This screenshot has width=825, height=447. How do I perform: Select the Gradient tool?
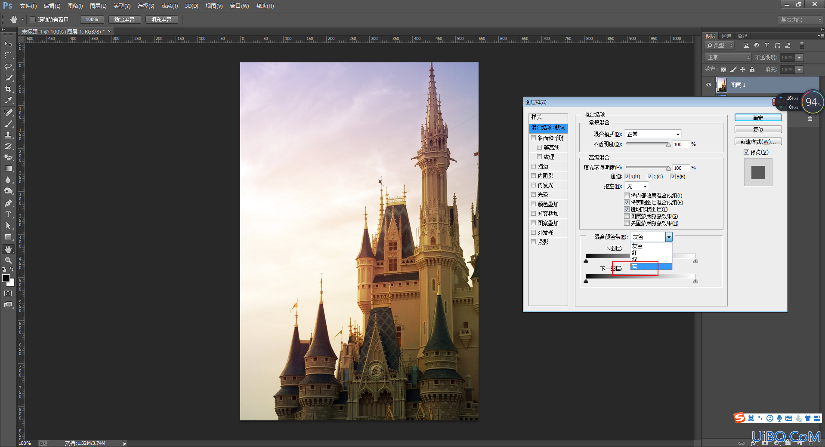pos(8,168)
